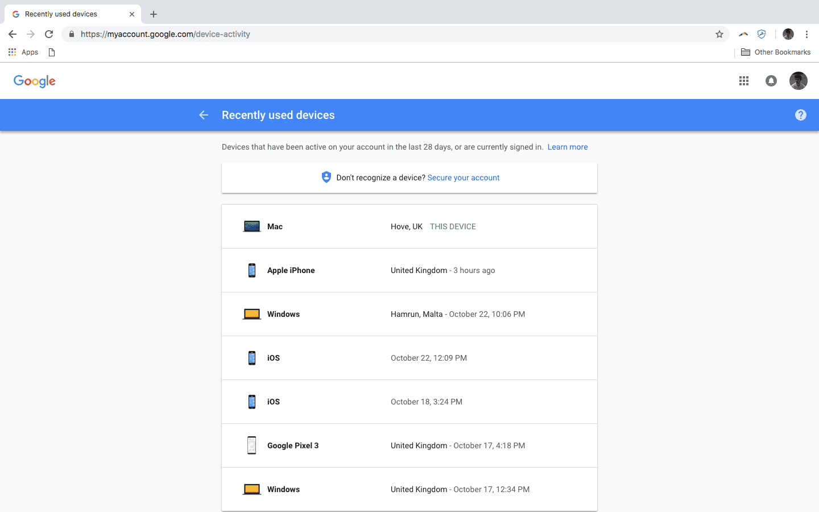
Task: Click the address bar URL
Action: tap(166, 34)
